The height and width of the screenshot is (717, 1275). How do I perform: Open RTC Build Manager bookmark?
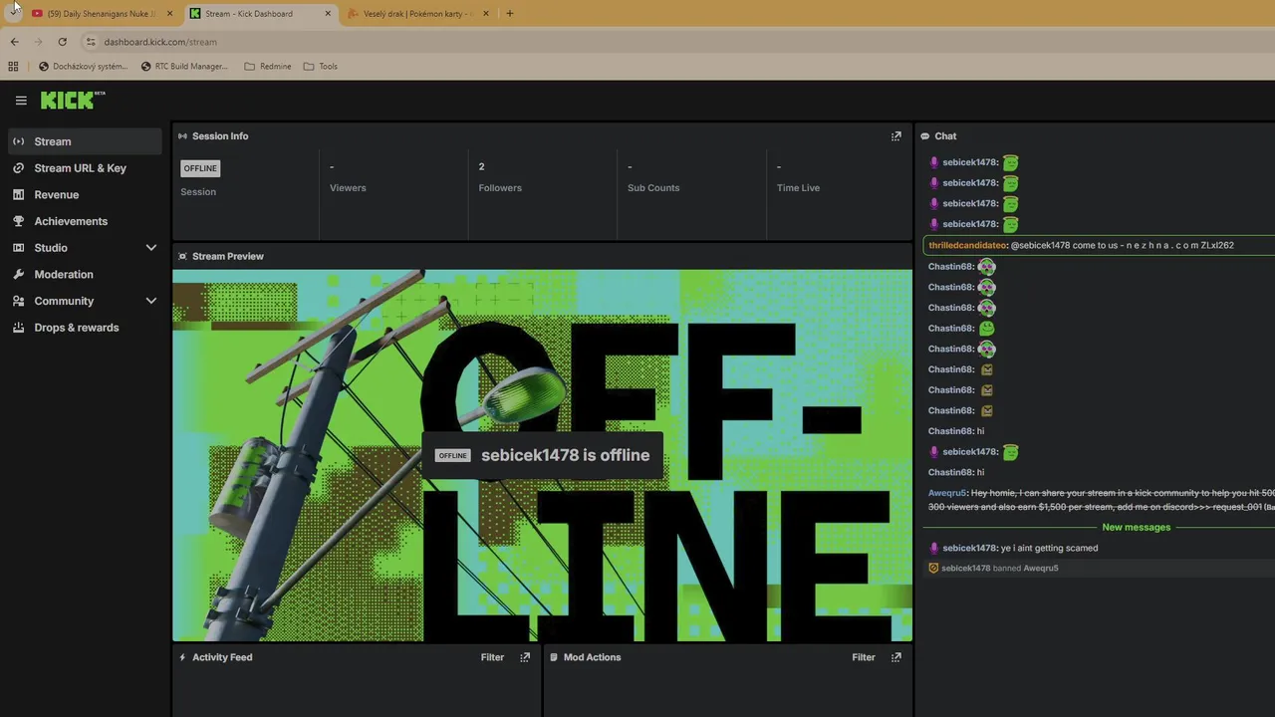click(184, 67)
